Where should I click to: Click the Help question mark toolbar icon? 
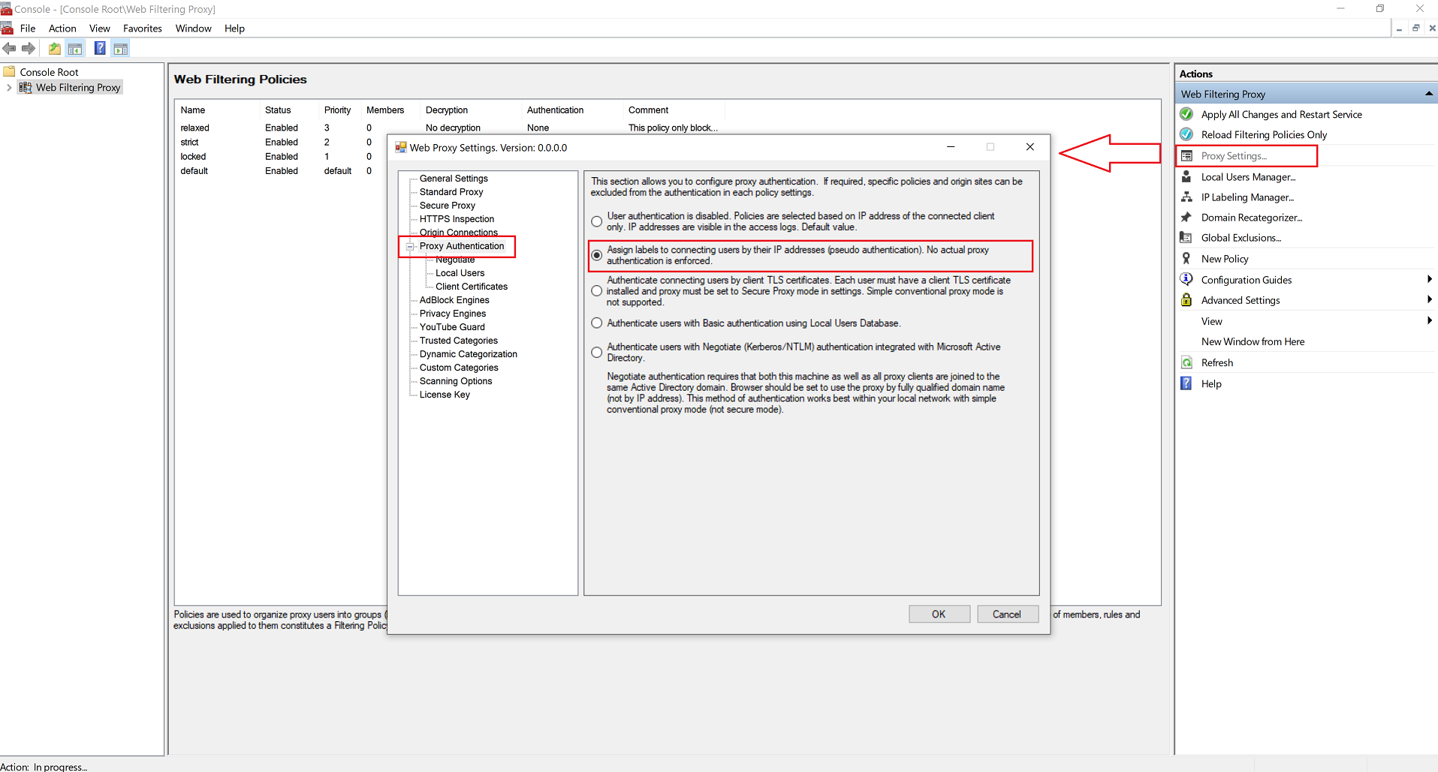point(100,49)
